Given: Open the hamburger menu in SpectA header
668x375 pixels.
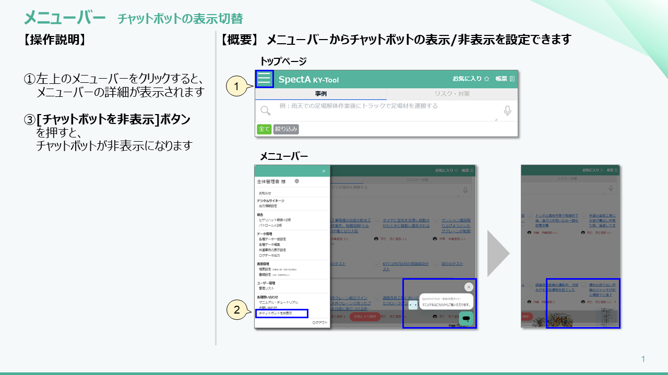Looking at the screenshot, I should (264, 79).
